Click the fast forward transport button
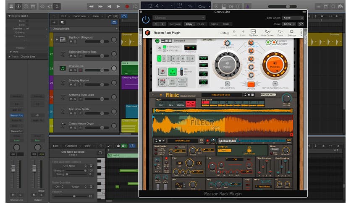 100,6
